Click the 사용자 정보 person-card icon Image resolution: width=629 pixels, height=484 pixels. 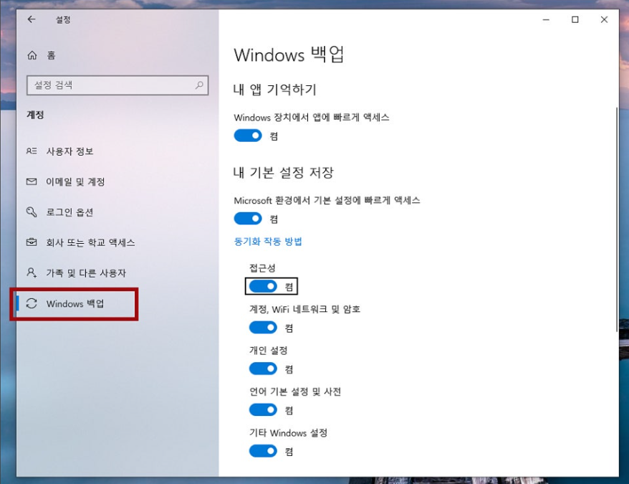click(x=32, y=151)
